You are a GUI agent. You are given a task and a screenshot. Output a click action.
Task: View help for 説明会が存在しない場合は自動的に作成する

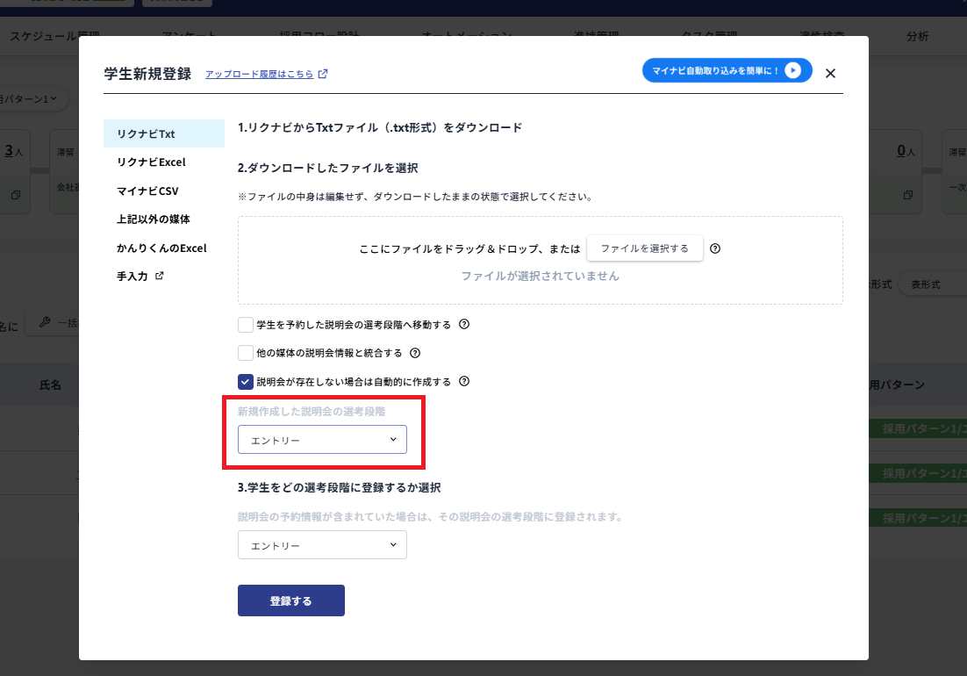(465, 381)
